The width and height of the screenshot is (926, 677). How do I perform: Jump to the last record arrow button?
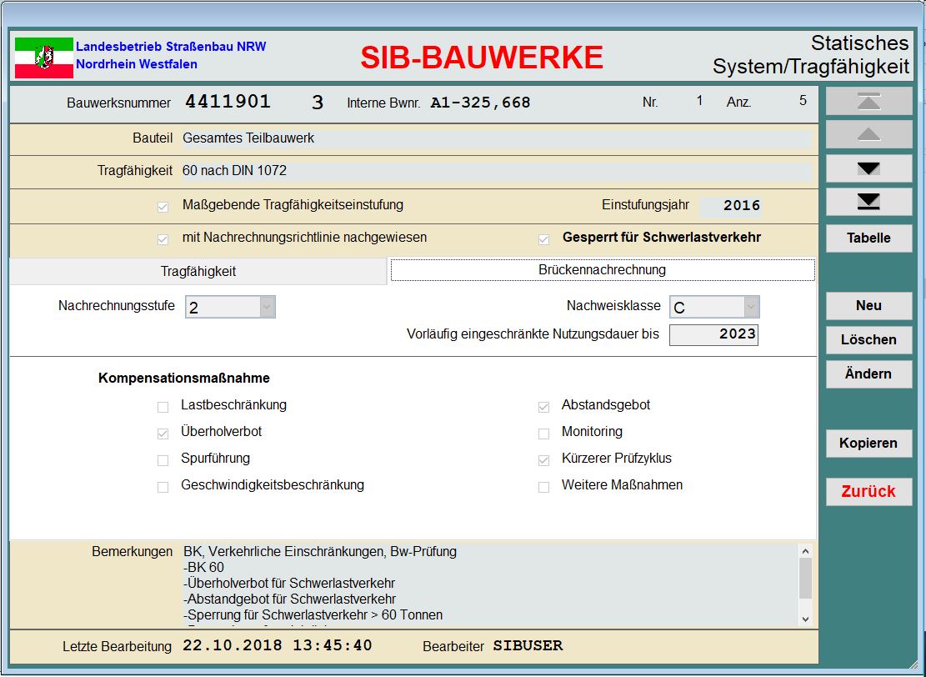[x=868, y=202]
